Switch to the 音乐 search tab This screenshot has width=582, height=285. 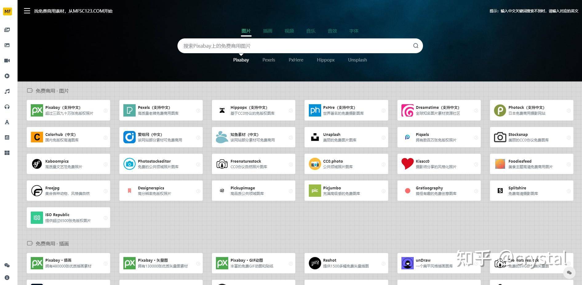(311, 31)
